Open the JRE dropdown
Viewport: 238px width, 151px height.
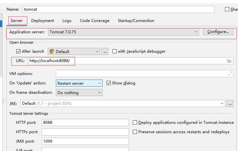pyautogui.click(x=123, y=103)
